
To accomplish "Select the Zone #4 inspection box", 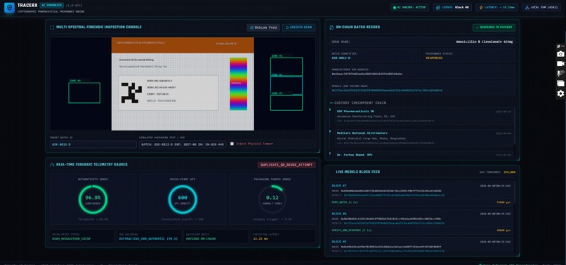I will (x=84, y=93).
